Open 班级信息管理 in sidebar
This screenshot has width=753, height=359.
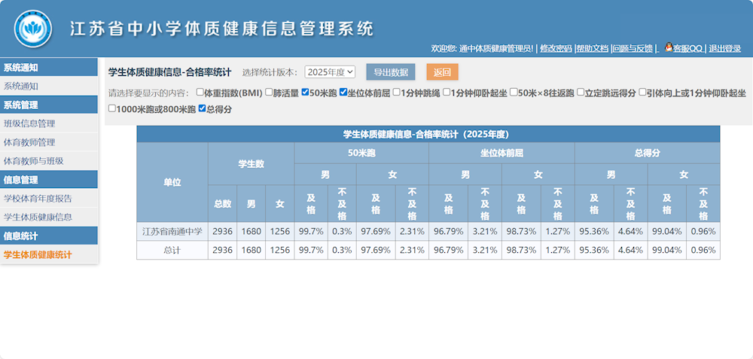[29, 123]
